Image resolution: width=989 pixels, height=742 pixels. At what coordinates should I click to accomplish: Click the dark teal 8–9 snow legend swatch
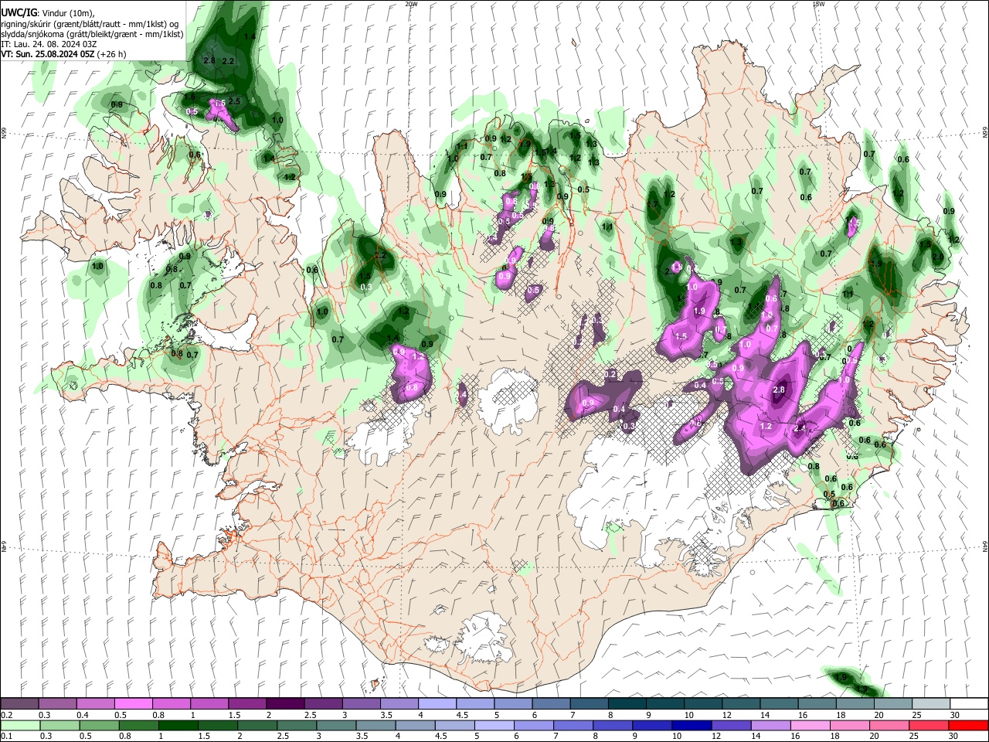[x=626, y=703]
